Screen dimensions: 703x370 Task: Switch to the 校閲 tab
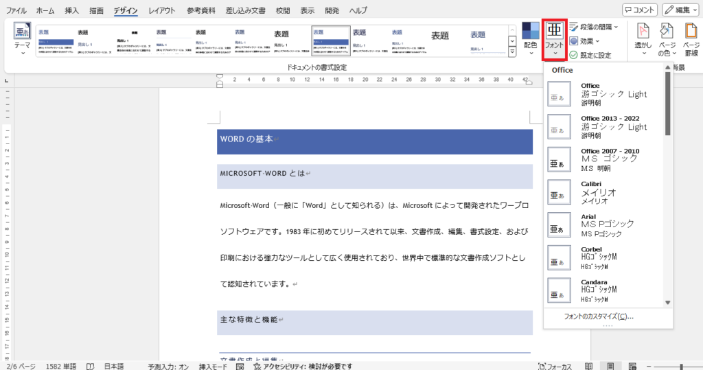click(283, 10)
